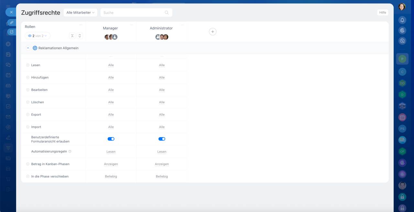Screen dimensions: 414x212
Task: Expand the Betrag in Kanban-Phasen row
Action: 28,164
